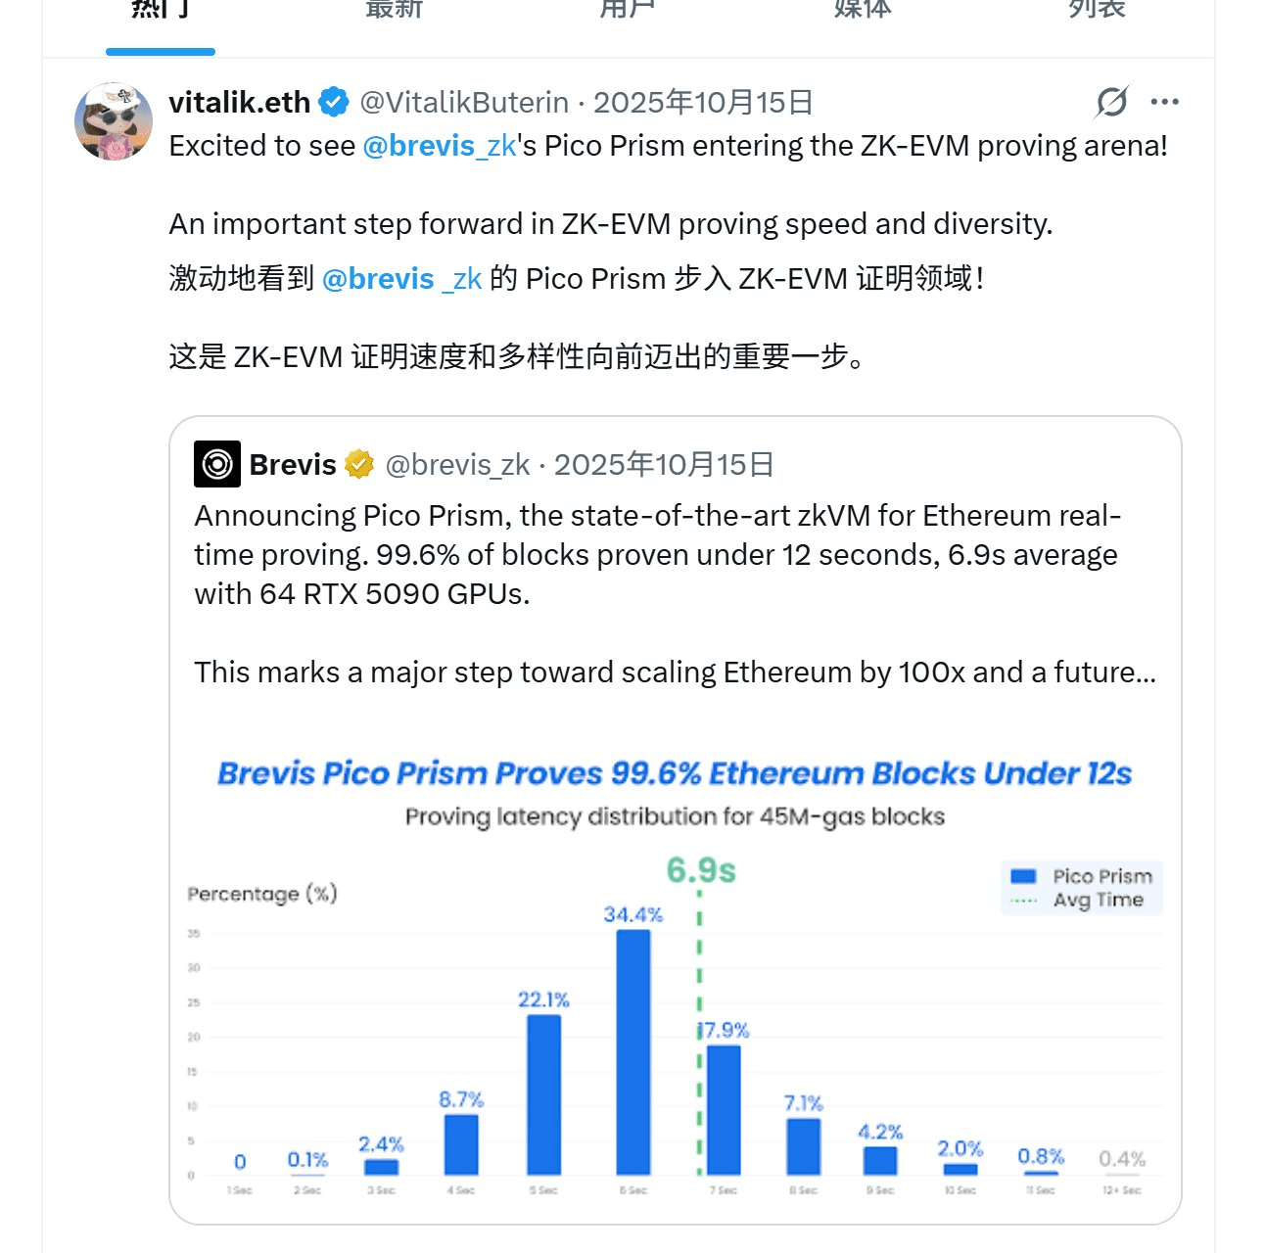Screen dimensions: 1265x1253
Task: Click the blue verified badge beside vitalik.eth
Action: pos(334,102)
